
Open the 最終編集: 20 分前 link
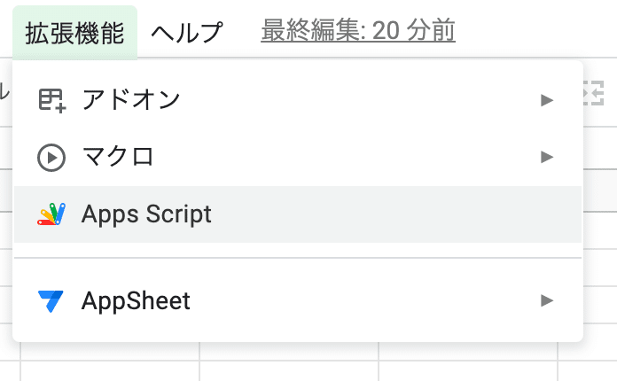(x=358, y=32)
